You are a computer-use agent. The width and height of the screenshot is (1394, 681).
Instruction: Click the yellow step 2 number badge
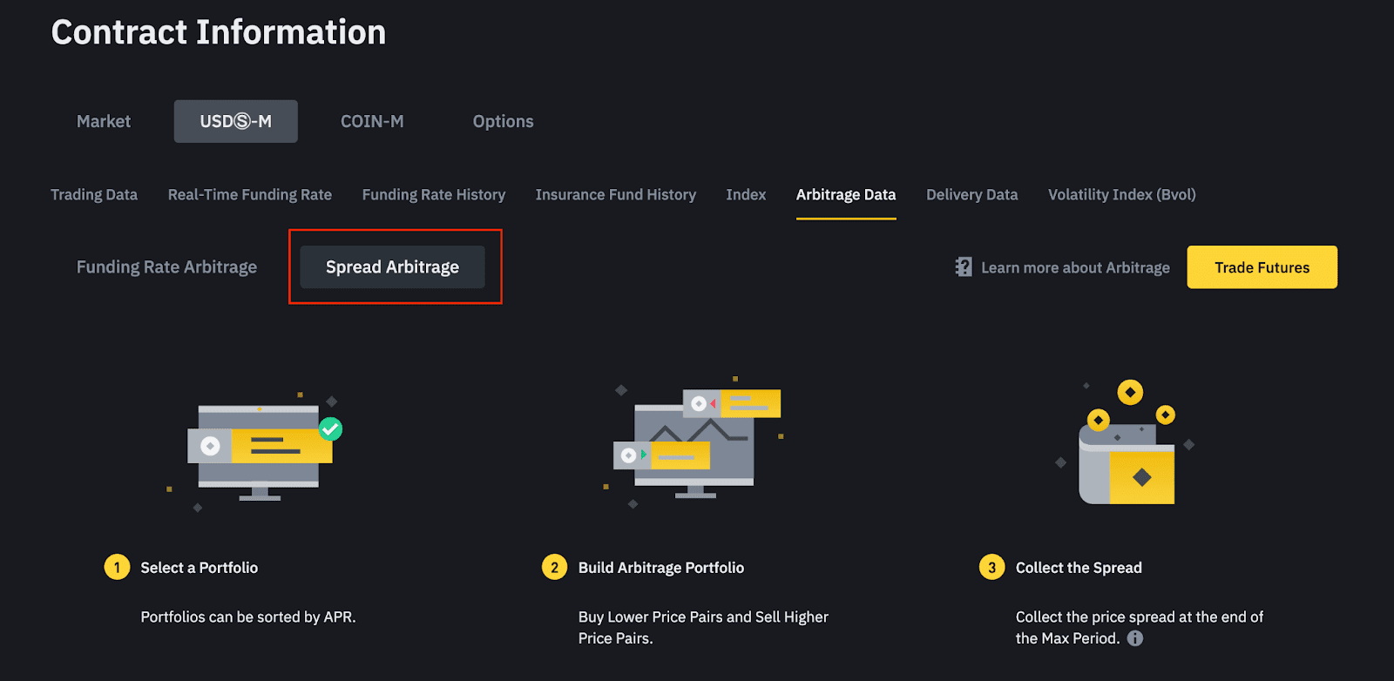click(x=555, y=568)
